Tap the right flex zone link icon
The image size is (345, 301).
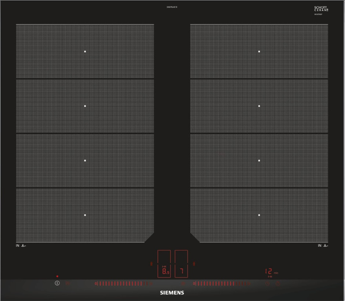click(x=194, y=264)
